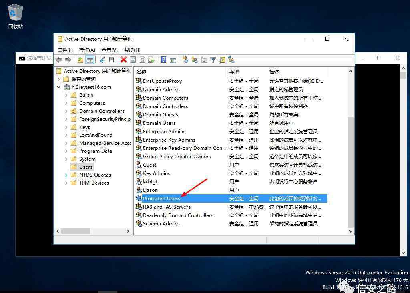Expand the 保存的查询 tree node

[x=59, y=79]
